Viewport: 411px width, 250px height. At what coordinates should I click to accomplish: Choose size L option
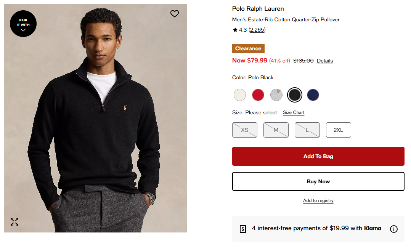click(307, 130)
